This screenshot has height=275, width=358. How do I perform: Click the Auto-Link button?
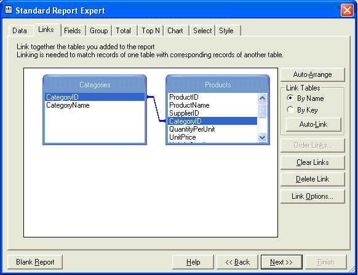313,124
